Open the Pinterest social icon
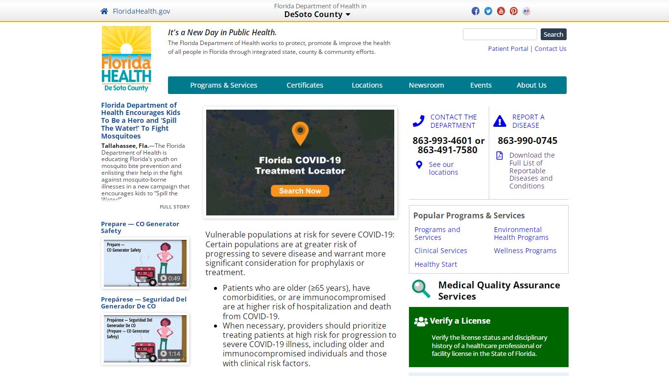 (x=514, y=11)
